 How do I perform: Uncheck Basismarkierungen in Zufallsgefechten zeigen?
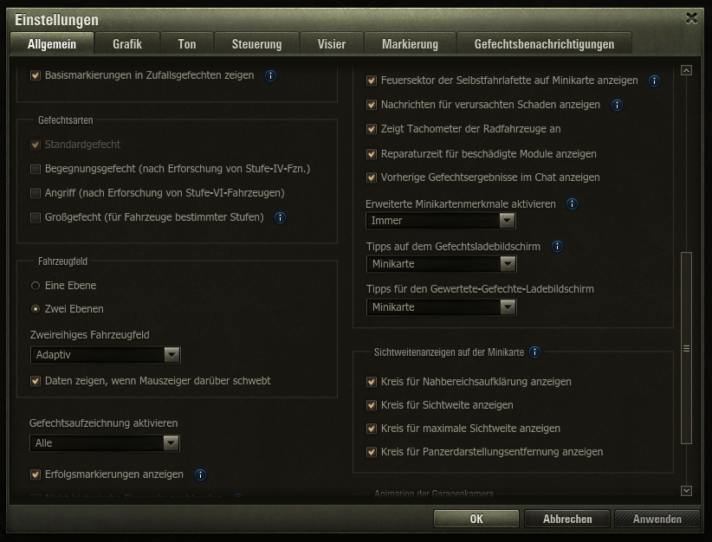[36, 75]
